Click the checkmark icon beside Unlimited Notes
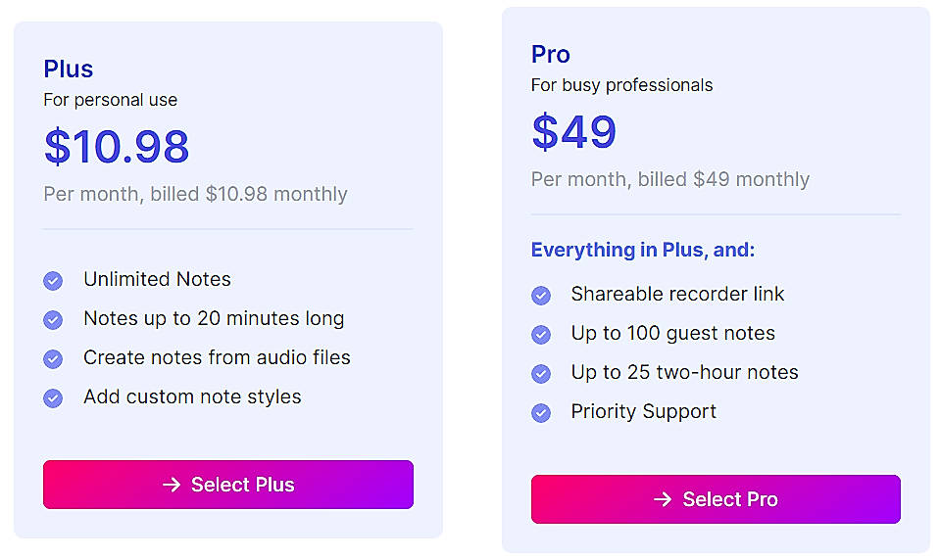940x559 pixels. [x=53, y=281]
